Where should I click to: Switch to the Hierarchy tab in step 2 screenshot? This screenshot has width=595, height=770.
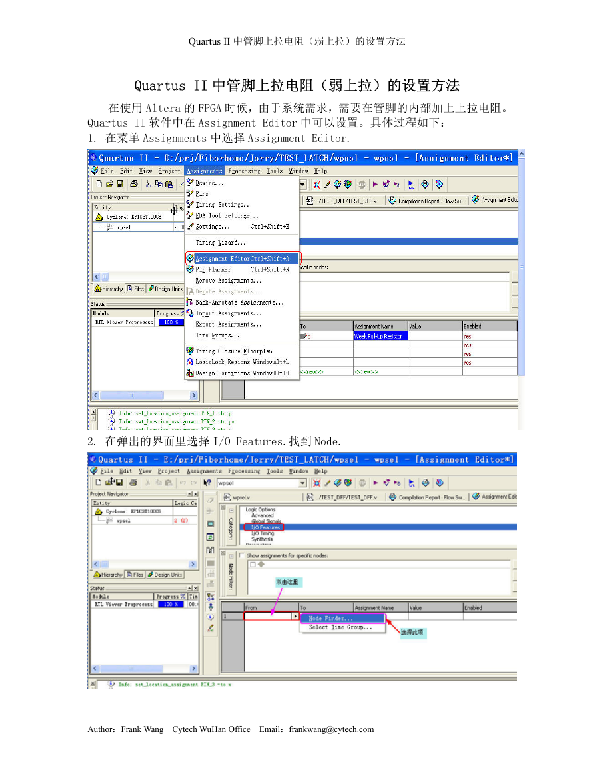(x=108, y=575)
